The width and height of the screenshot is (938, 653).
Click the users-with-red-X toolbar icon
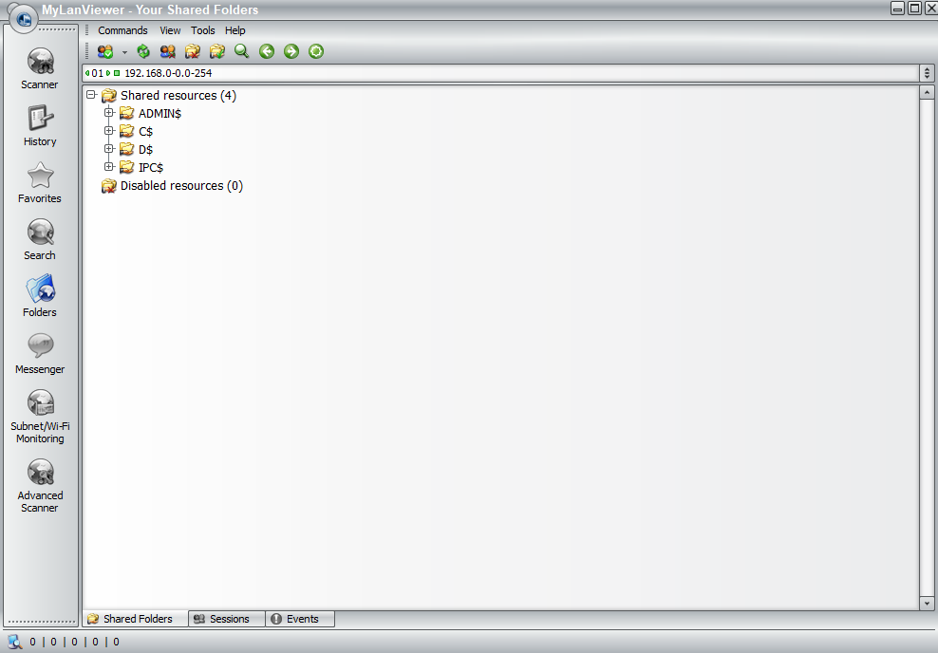(168, 51)
